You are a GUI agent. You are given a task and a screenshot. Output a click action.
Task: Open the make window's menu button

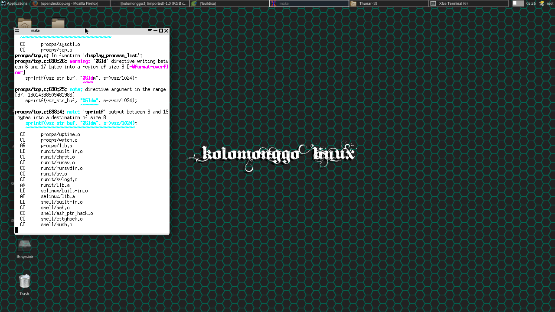pyautogui.click(x=17, y=31)
